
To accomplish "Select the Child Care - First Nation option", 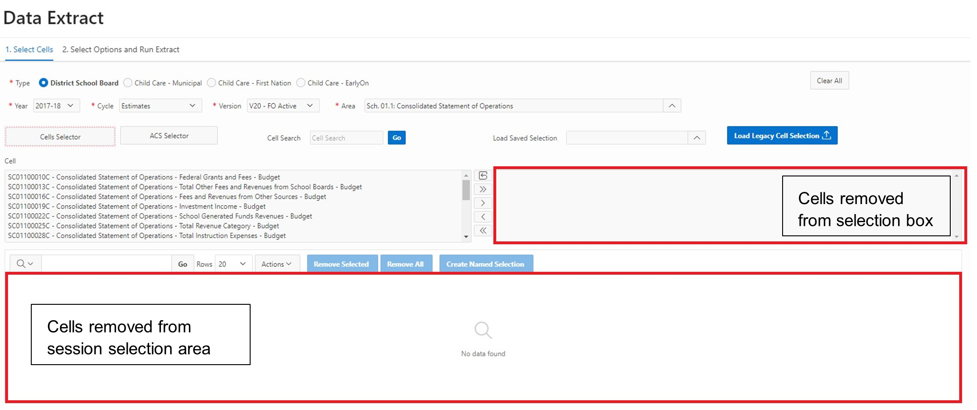I will click(x=212, y=83).
